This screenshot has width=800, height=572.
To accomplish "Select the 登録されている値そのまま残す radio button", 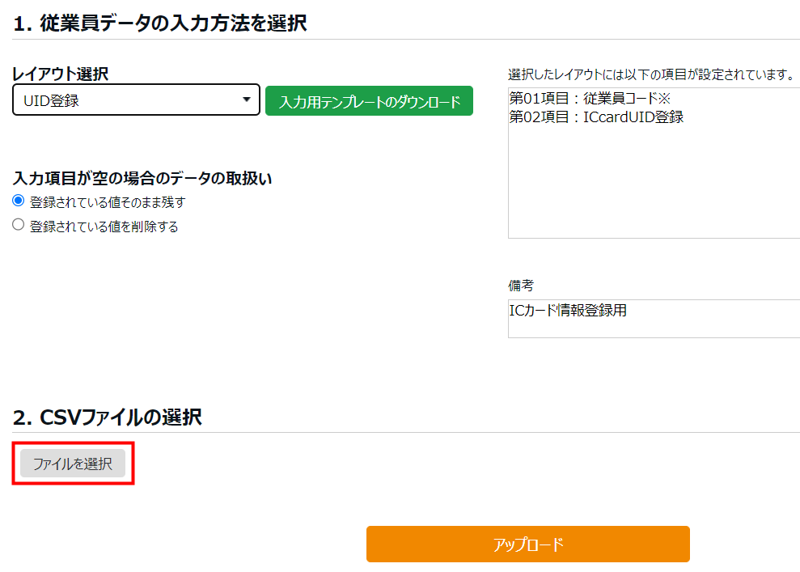I will pos(19,201).
